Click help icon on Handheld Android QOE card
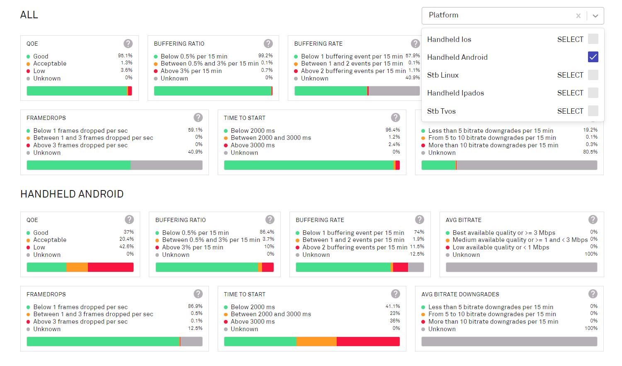Viewport: 622px width, 366px height. [129, 220]
